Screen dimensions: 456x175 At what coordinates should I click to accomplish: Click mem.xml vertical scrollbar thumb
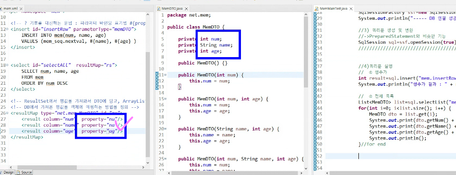coord(148,104)
